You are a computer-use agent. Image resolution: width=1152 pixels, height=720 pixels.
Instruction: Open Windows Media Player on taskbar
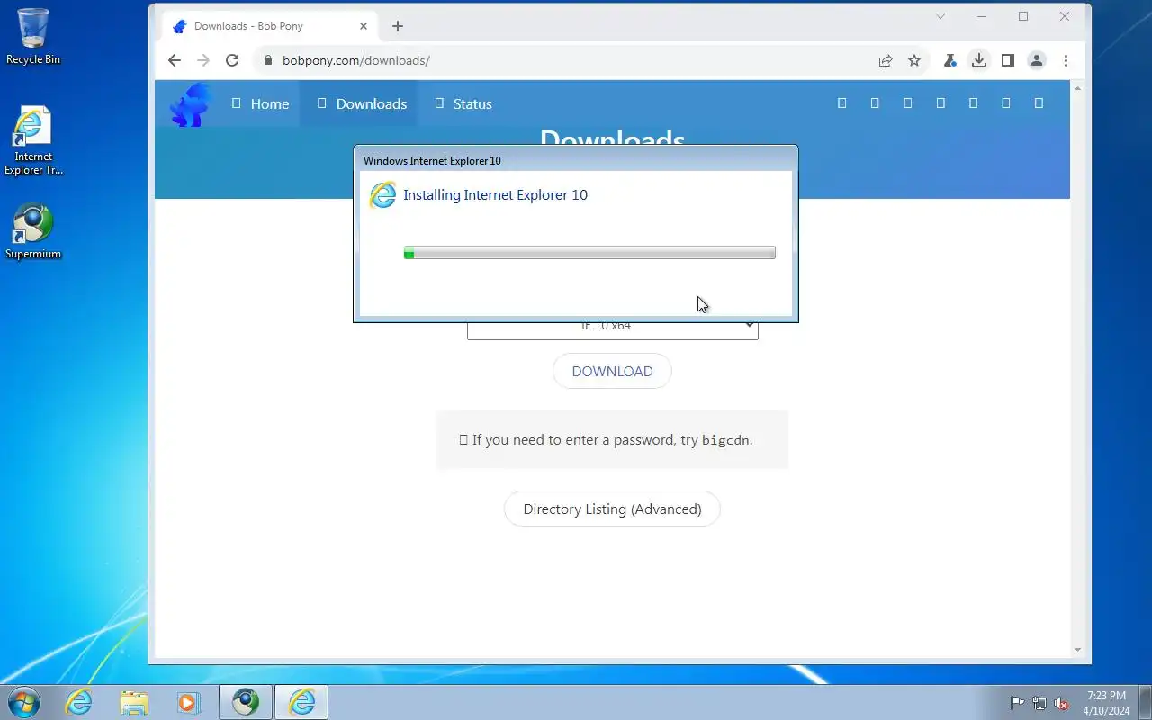(x=188, y=702)
